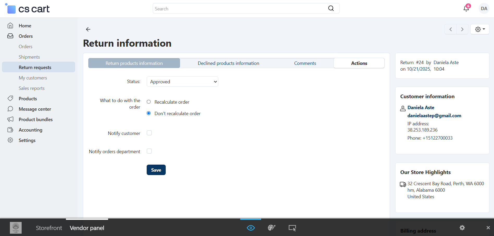Open the Daniela Aste customer link
The width and height of the screenshot is (494, 236).
421,108
